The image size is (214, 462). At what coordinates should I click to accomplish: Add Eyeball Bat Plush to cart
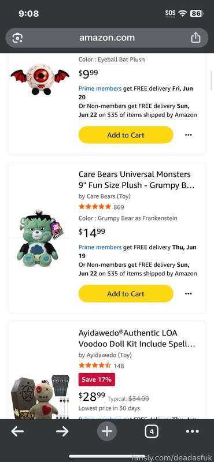(x=126, y=135)
